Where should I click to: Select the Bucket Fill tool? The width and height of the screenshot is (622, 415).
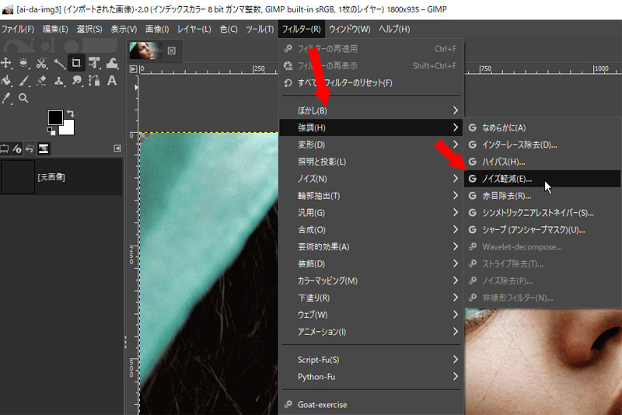7,81
